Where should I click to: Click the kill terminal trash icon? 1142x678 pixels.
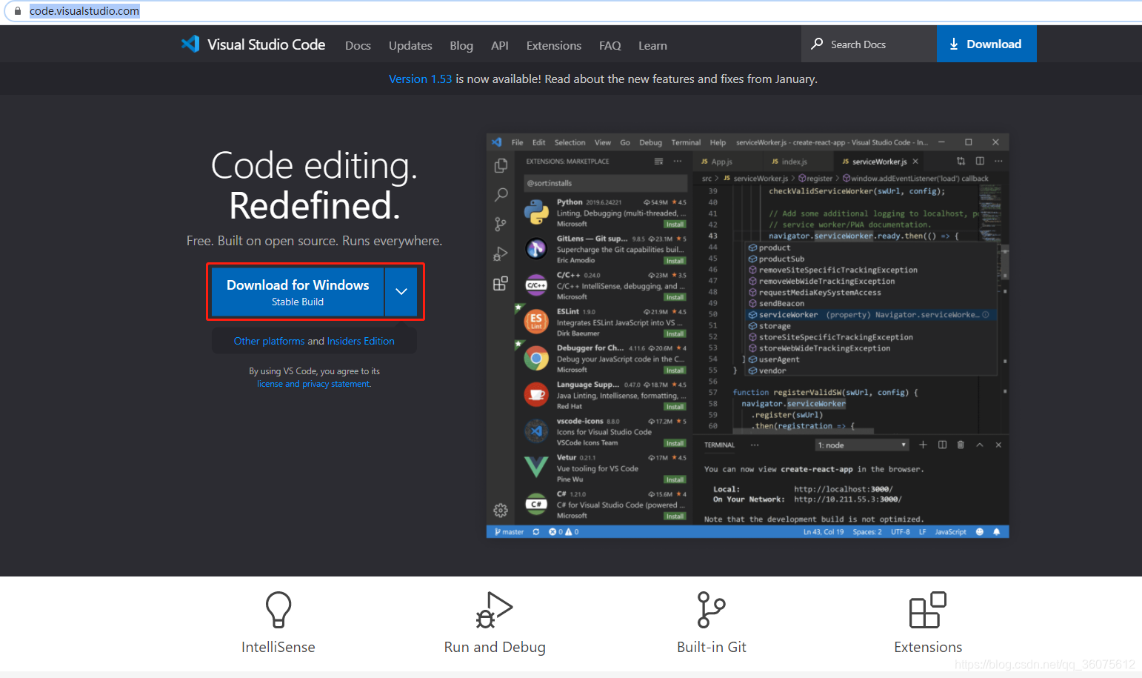click(x=961, y=445)
